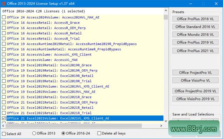Apply Office ProPlus 2019 VL preset
Screen dimensions: 223x139
[x=195, y=42]
